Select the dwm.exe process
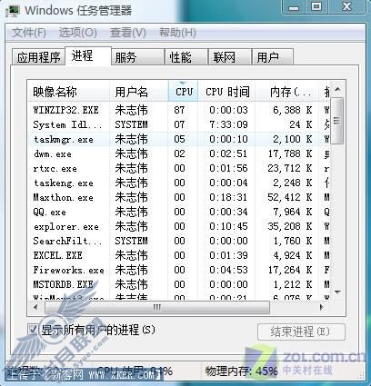Screen dimensions: 371x386 pos(179,153)
